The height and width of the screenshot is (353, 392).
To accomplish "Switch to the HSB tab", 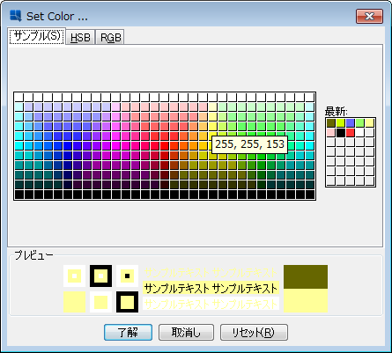I will pyautogui.click(x=80, y=37).
